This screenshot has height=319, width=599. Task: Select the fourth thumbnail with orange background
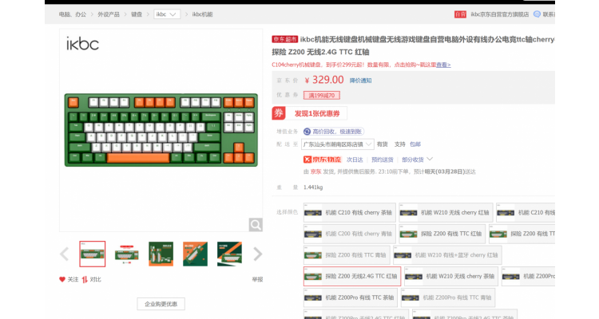coord(195,254)
